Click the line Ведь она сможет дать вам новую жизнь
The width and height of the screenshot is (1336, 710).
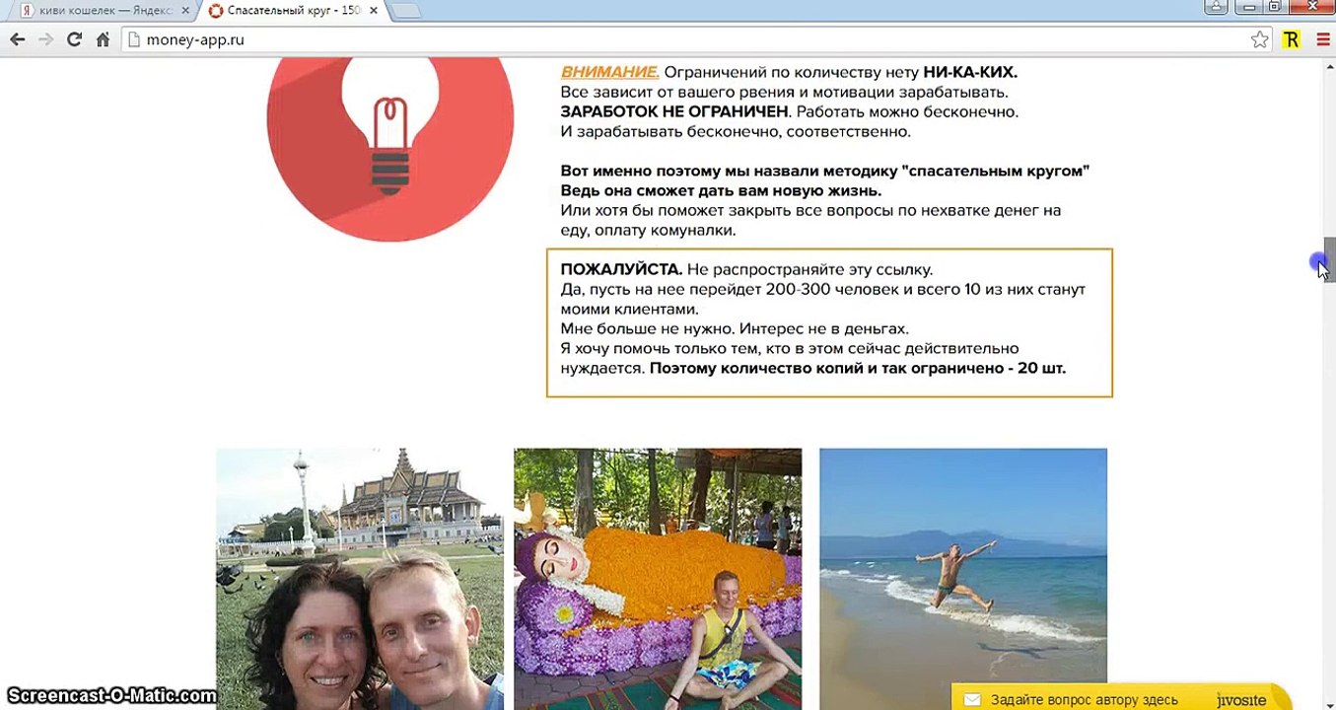pos(721,190)
